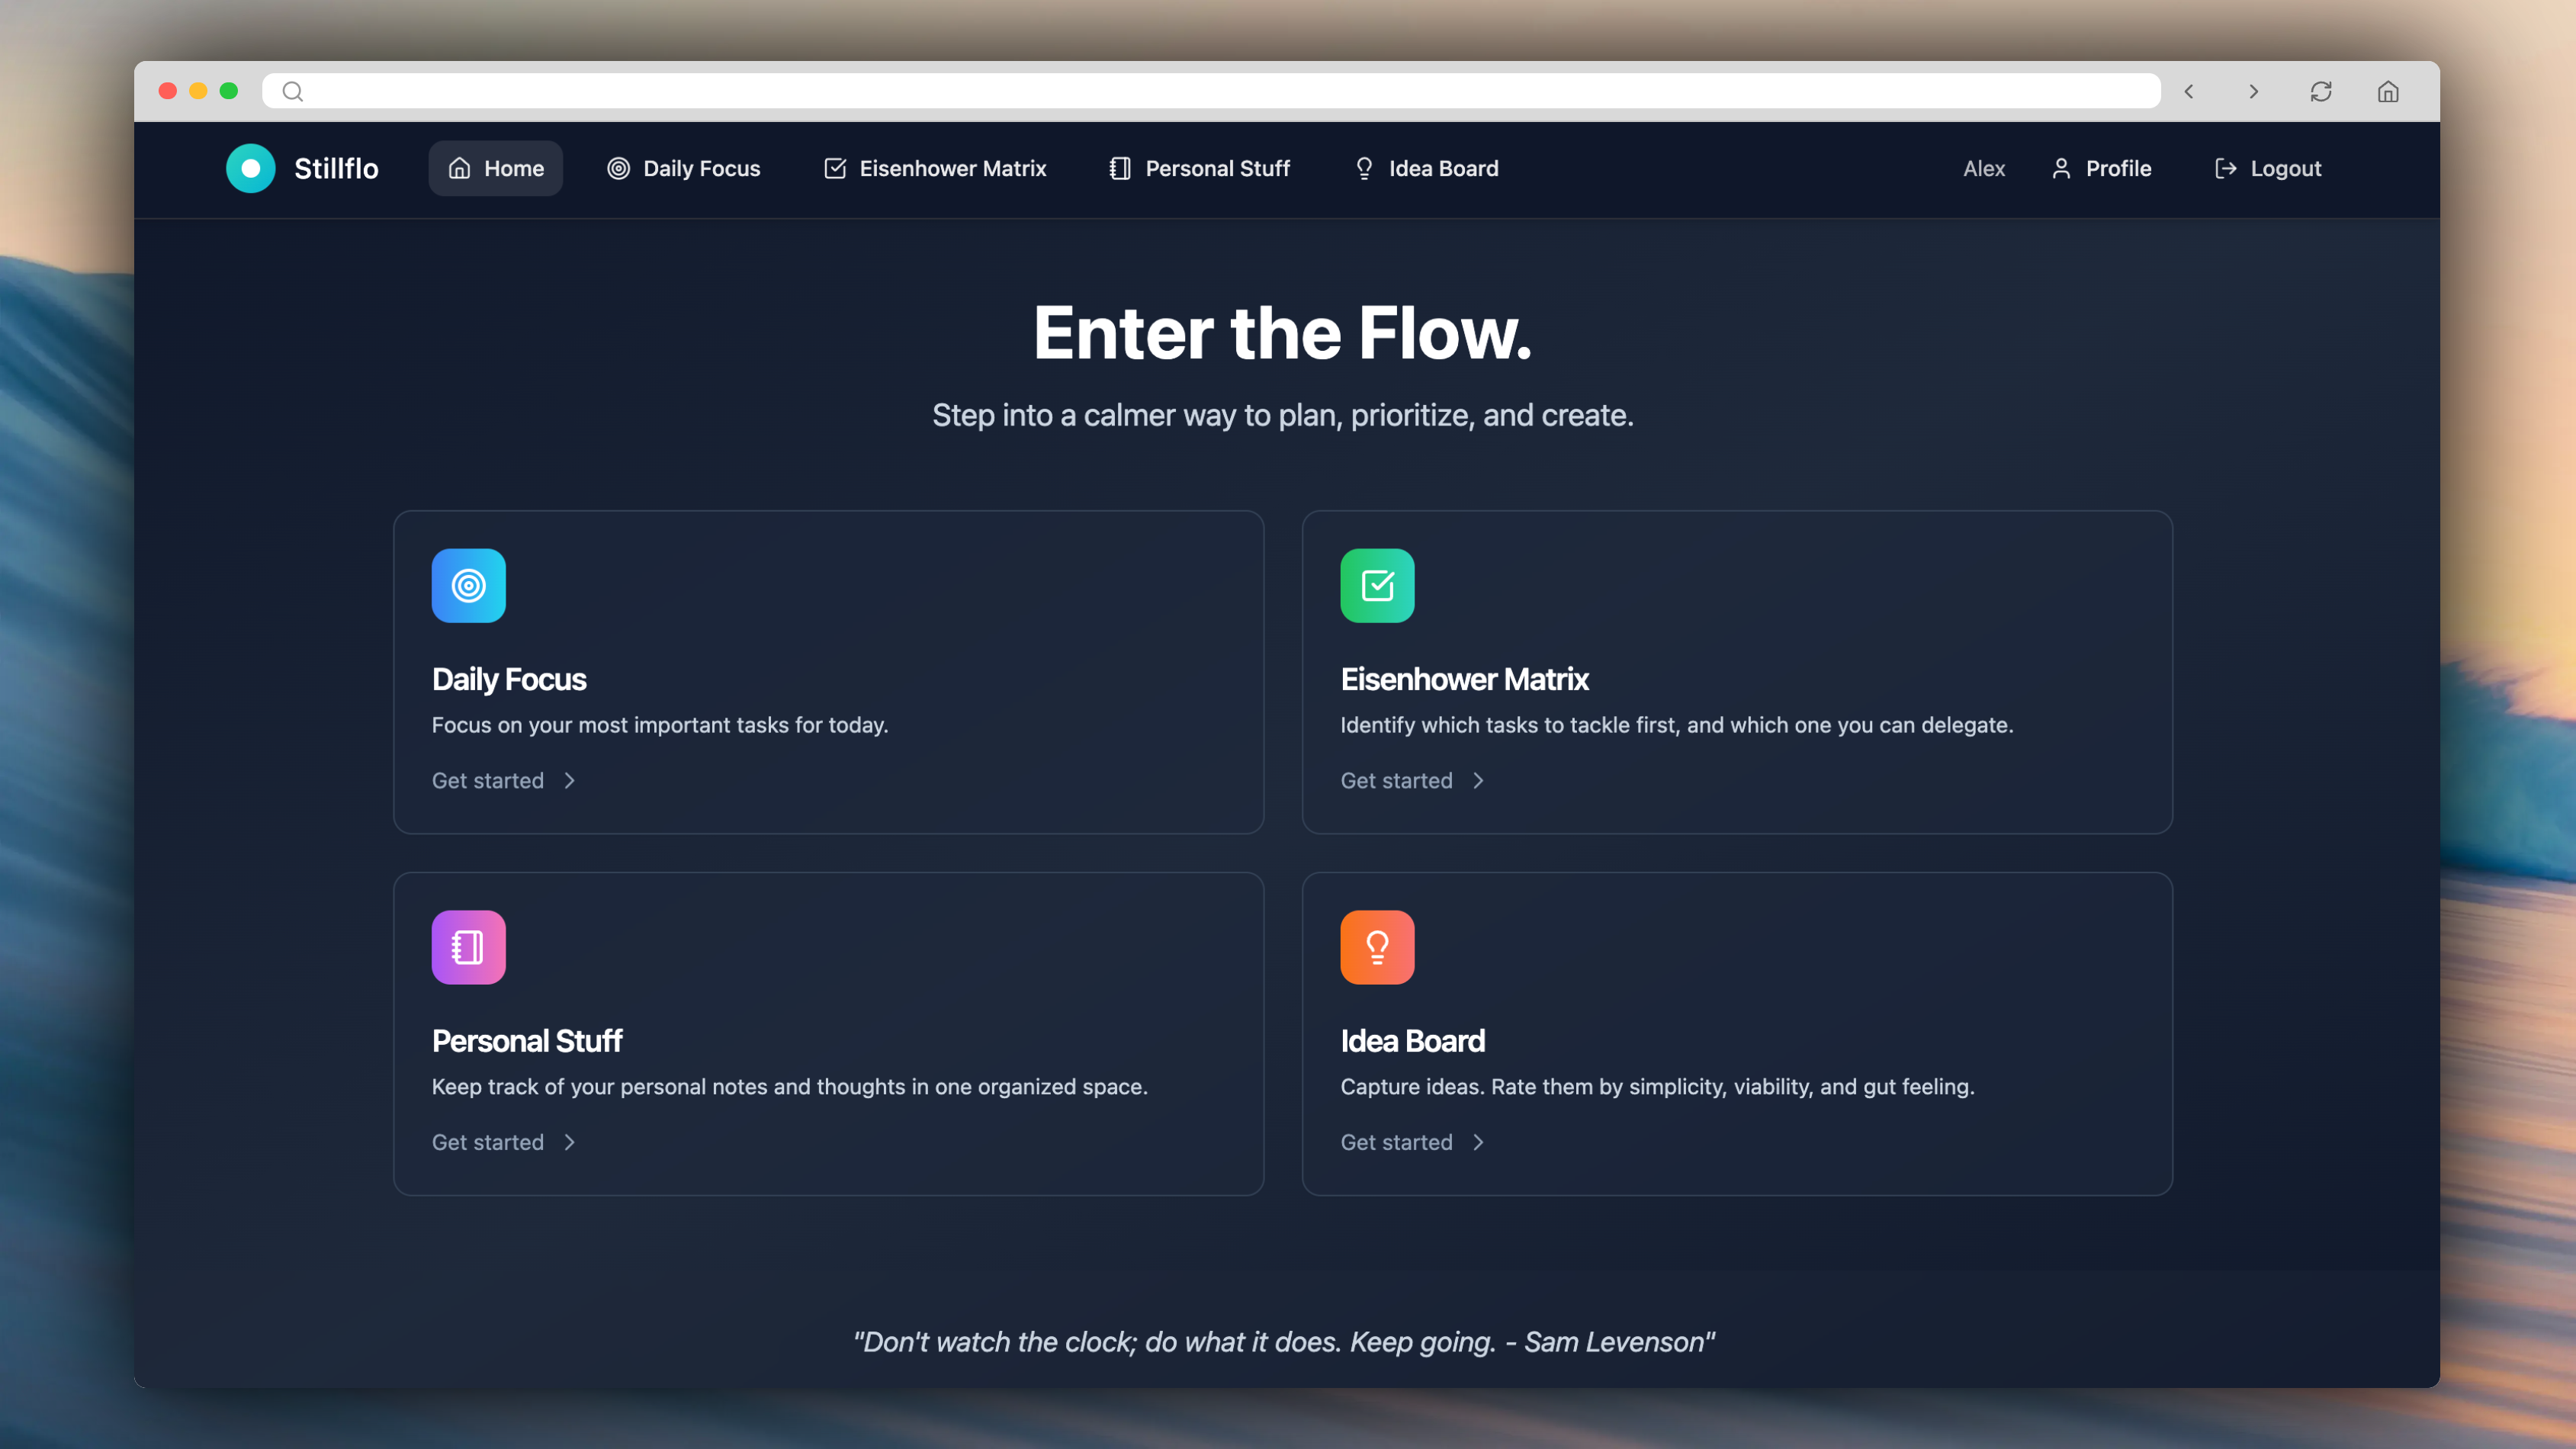The height and width of the screenshot is (1449, 2576).
Task: Click the Daily Focus card title
Action: [509, 679]
